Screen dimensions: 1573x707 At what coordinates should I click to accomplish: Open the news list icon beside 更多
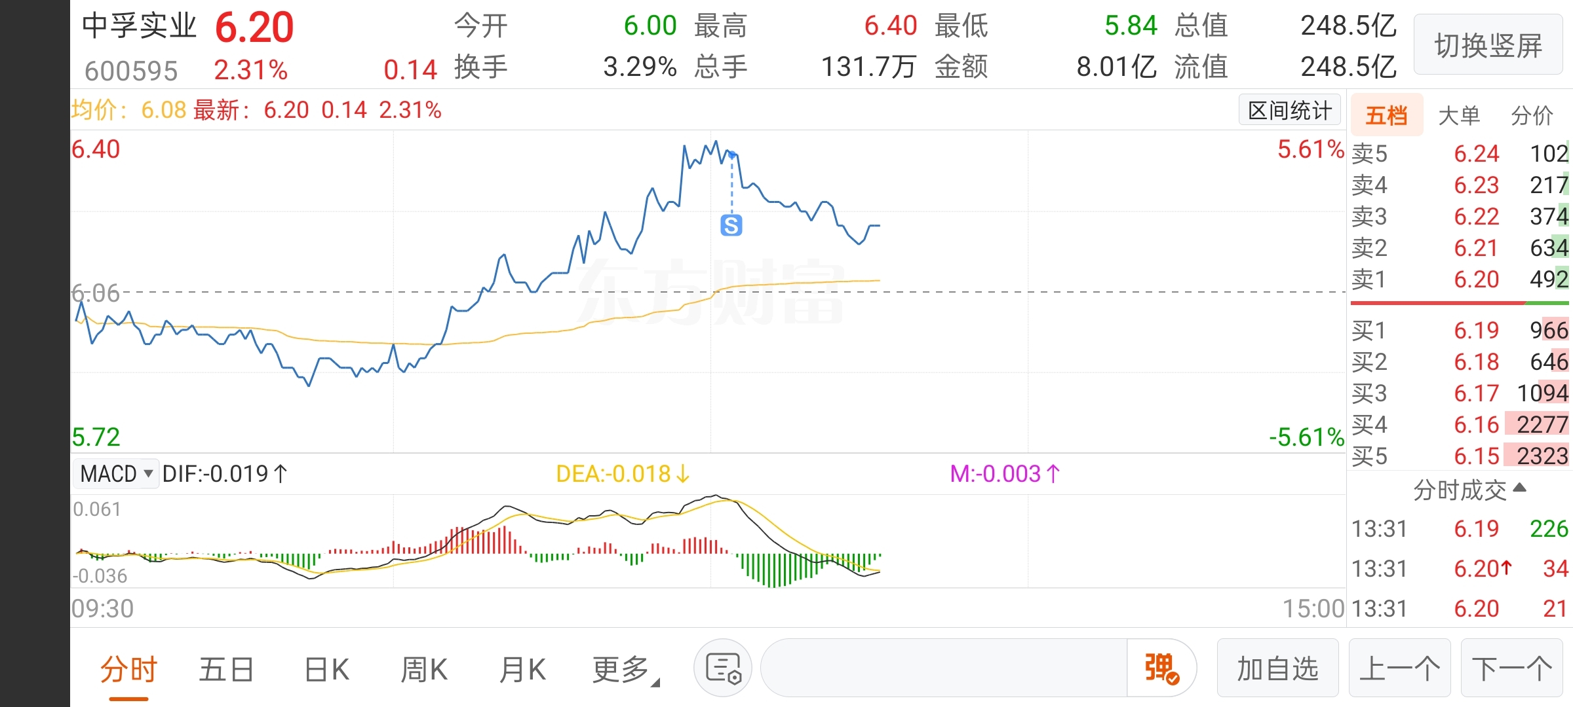click(x=723, y=668)
